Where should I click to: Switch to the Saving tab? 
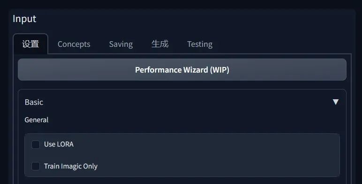point(121,44)
